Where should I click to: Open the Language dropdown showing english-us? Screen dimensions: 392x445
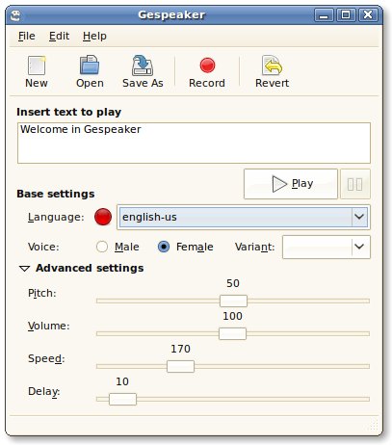point(244,217)
